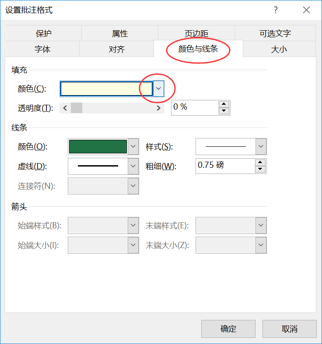The width and height of the screenshot is (322, 344).
Task: Click the transparency slider left arrow
Action: click(x=65, y=108)
